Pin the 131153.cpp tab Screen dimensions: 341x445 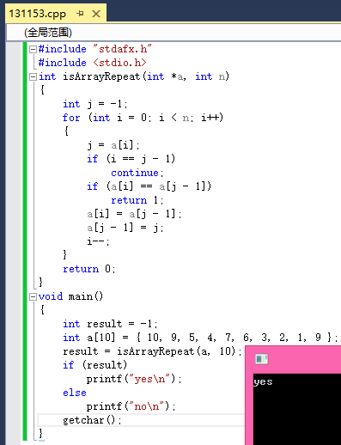point(81,14)
